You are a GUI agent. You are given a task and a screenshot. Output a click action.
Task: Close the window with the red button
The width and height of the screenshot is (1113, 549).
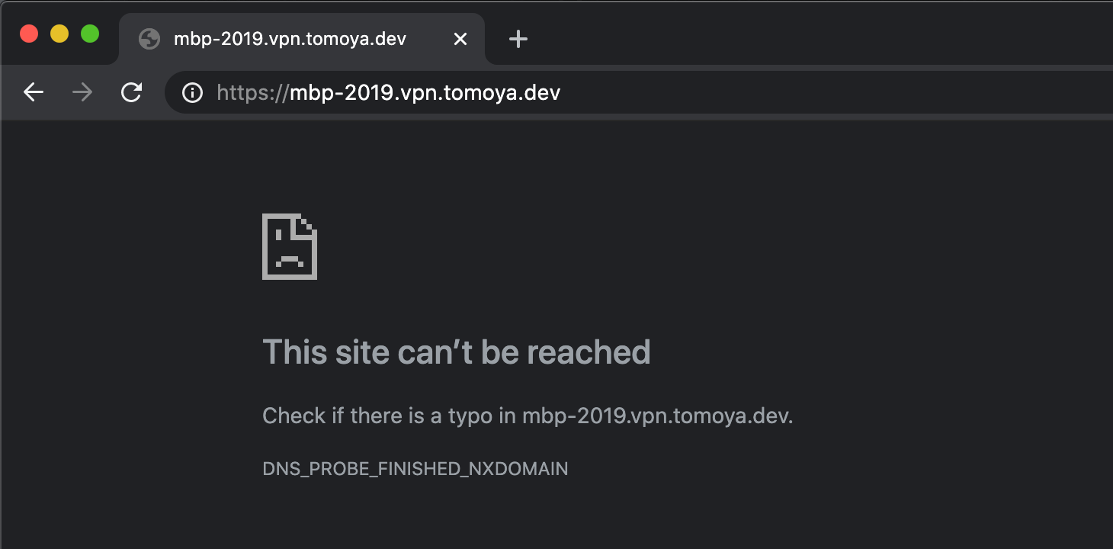point(29,34)
